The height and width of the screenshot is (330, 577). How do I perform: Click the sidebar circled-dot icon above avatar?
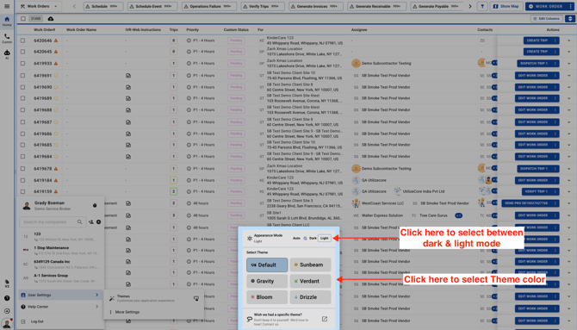click(7, 311)
